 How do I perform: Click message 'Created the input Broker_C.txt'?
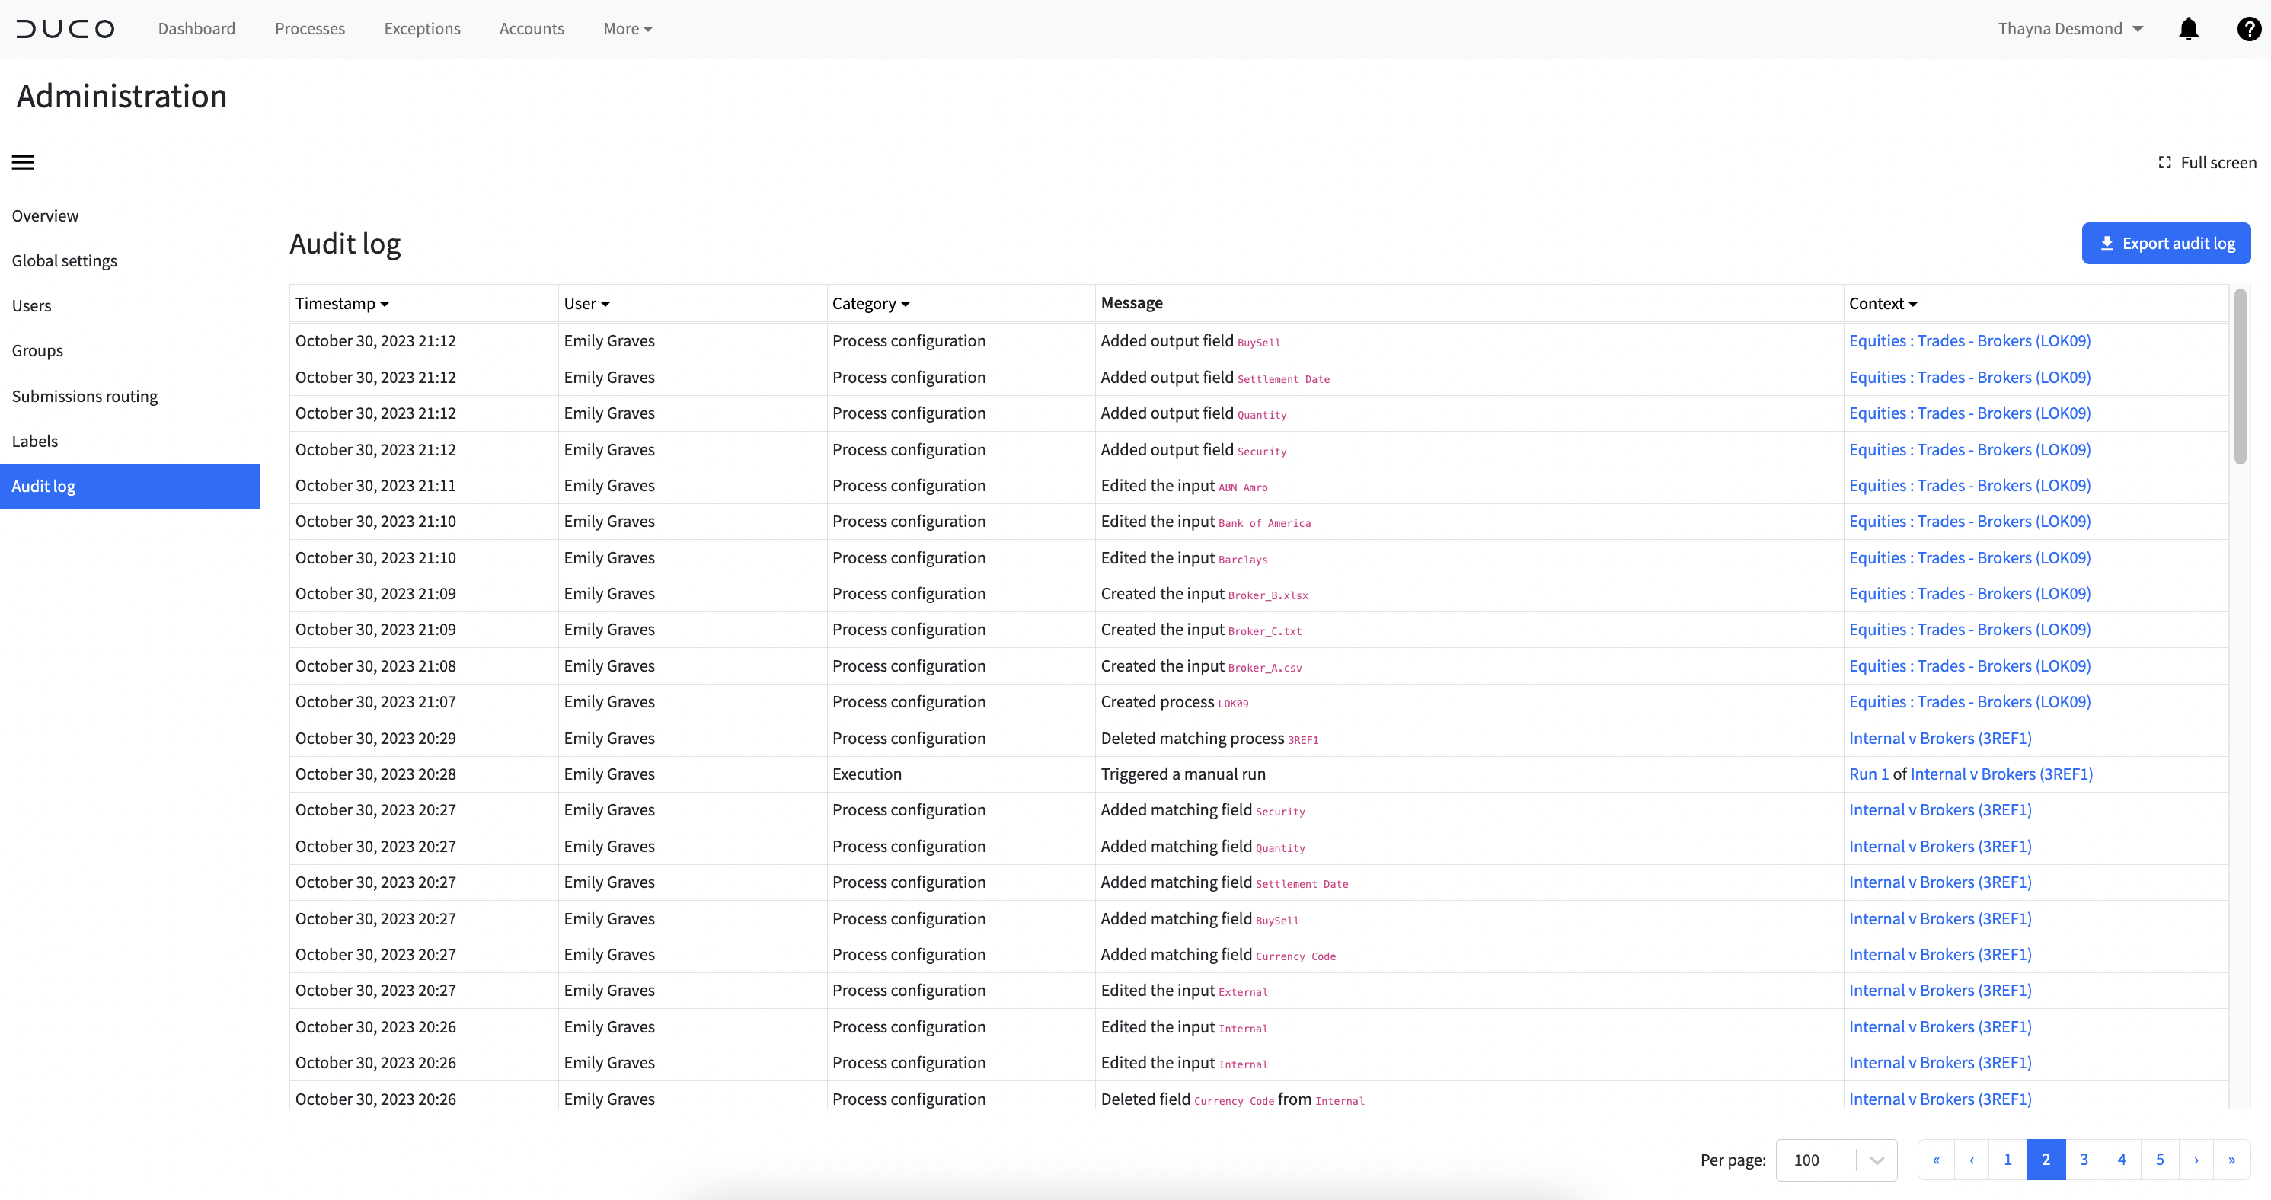tap(1201, 630)
